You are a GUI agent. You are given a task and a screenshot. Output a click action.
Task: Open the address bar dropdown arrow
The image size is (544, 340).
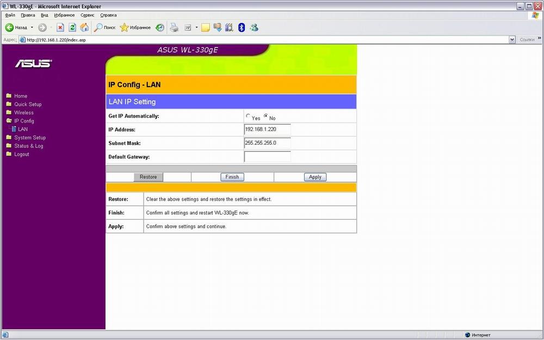pos(512,40)
